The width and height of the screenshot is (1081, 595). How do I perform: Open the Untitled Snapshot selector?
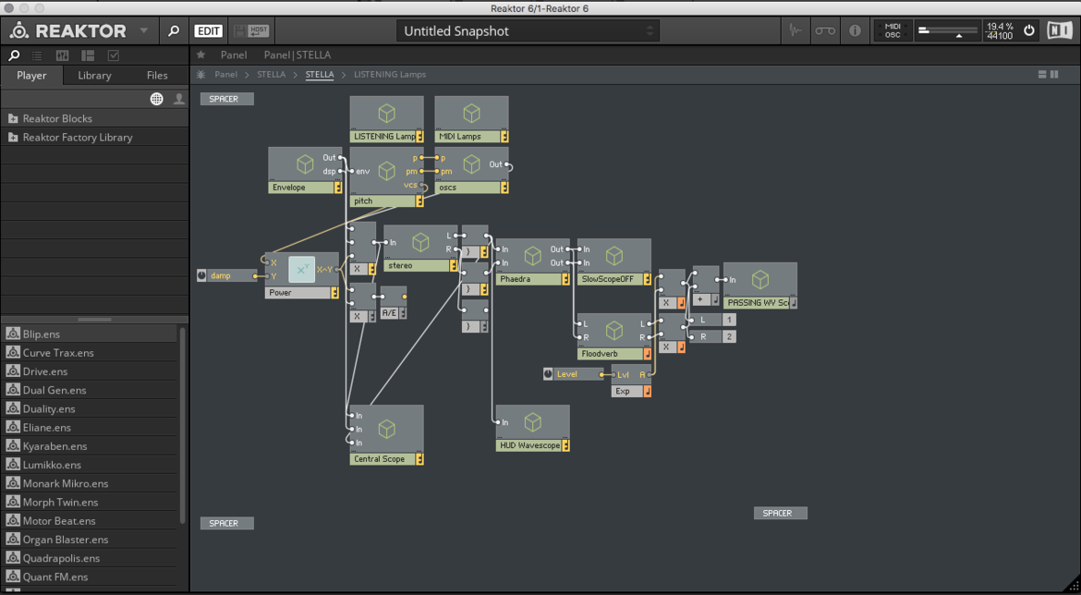528,31
